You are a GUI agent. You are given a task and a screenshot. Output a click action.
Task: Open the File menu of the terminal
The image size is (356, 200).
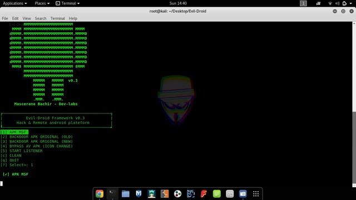click(x=5, y=18)
